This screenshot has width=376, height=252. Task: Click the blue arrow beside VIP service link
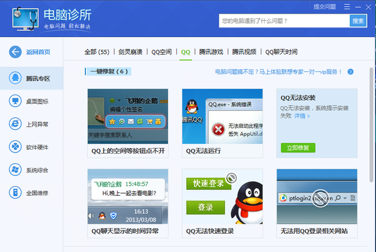[x=350, y=71]
